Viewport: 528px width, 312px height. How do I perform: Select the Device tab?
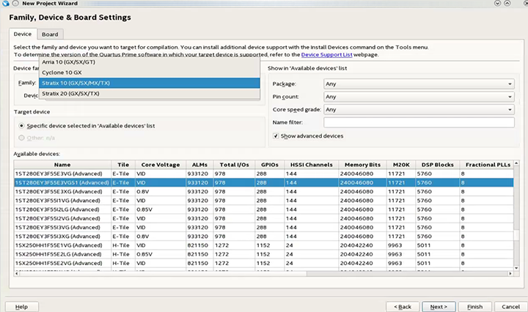click(x=23, y=34)
